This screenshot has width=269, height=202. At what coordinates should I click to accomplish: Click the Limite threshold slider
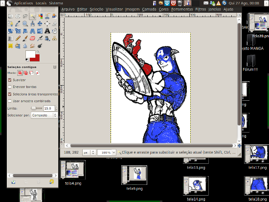pyautogui.click(x=36, y=108)
